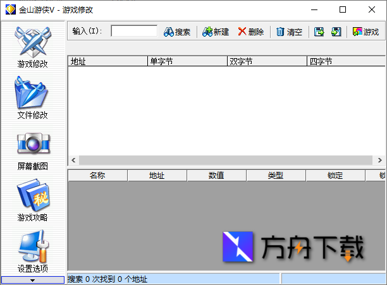387x285 pixels.
Task: Click the horizontal scrollbar track
Action: coord(226,161)
